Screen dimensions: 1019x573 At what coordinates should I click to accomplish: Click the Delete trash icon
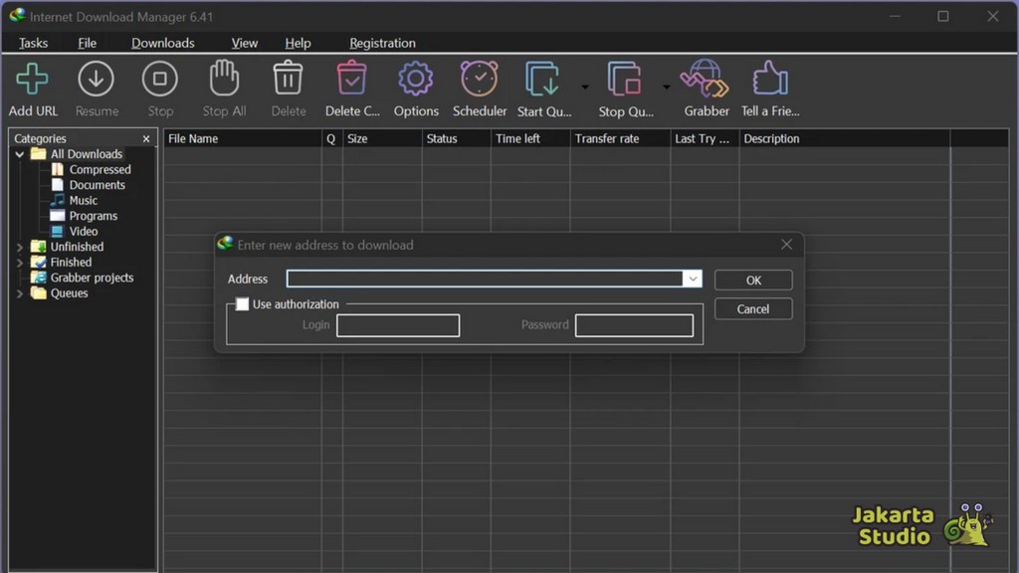tap(288, 78)
